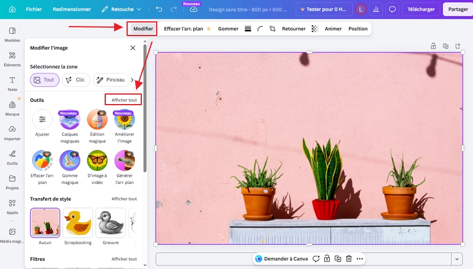Show next style transfer options arrow
Image resolution: width=473 pixels, height=269 pixels.
[x=132, y=223]
